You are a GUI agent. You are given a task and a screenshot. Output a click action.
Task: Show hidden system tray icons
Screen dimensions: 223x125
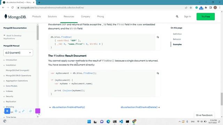point(179,122)
